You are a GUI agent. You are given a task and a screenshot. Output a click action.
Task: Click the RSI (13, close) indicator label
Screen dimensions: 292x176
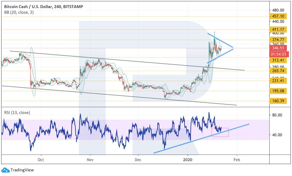17,112
